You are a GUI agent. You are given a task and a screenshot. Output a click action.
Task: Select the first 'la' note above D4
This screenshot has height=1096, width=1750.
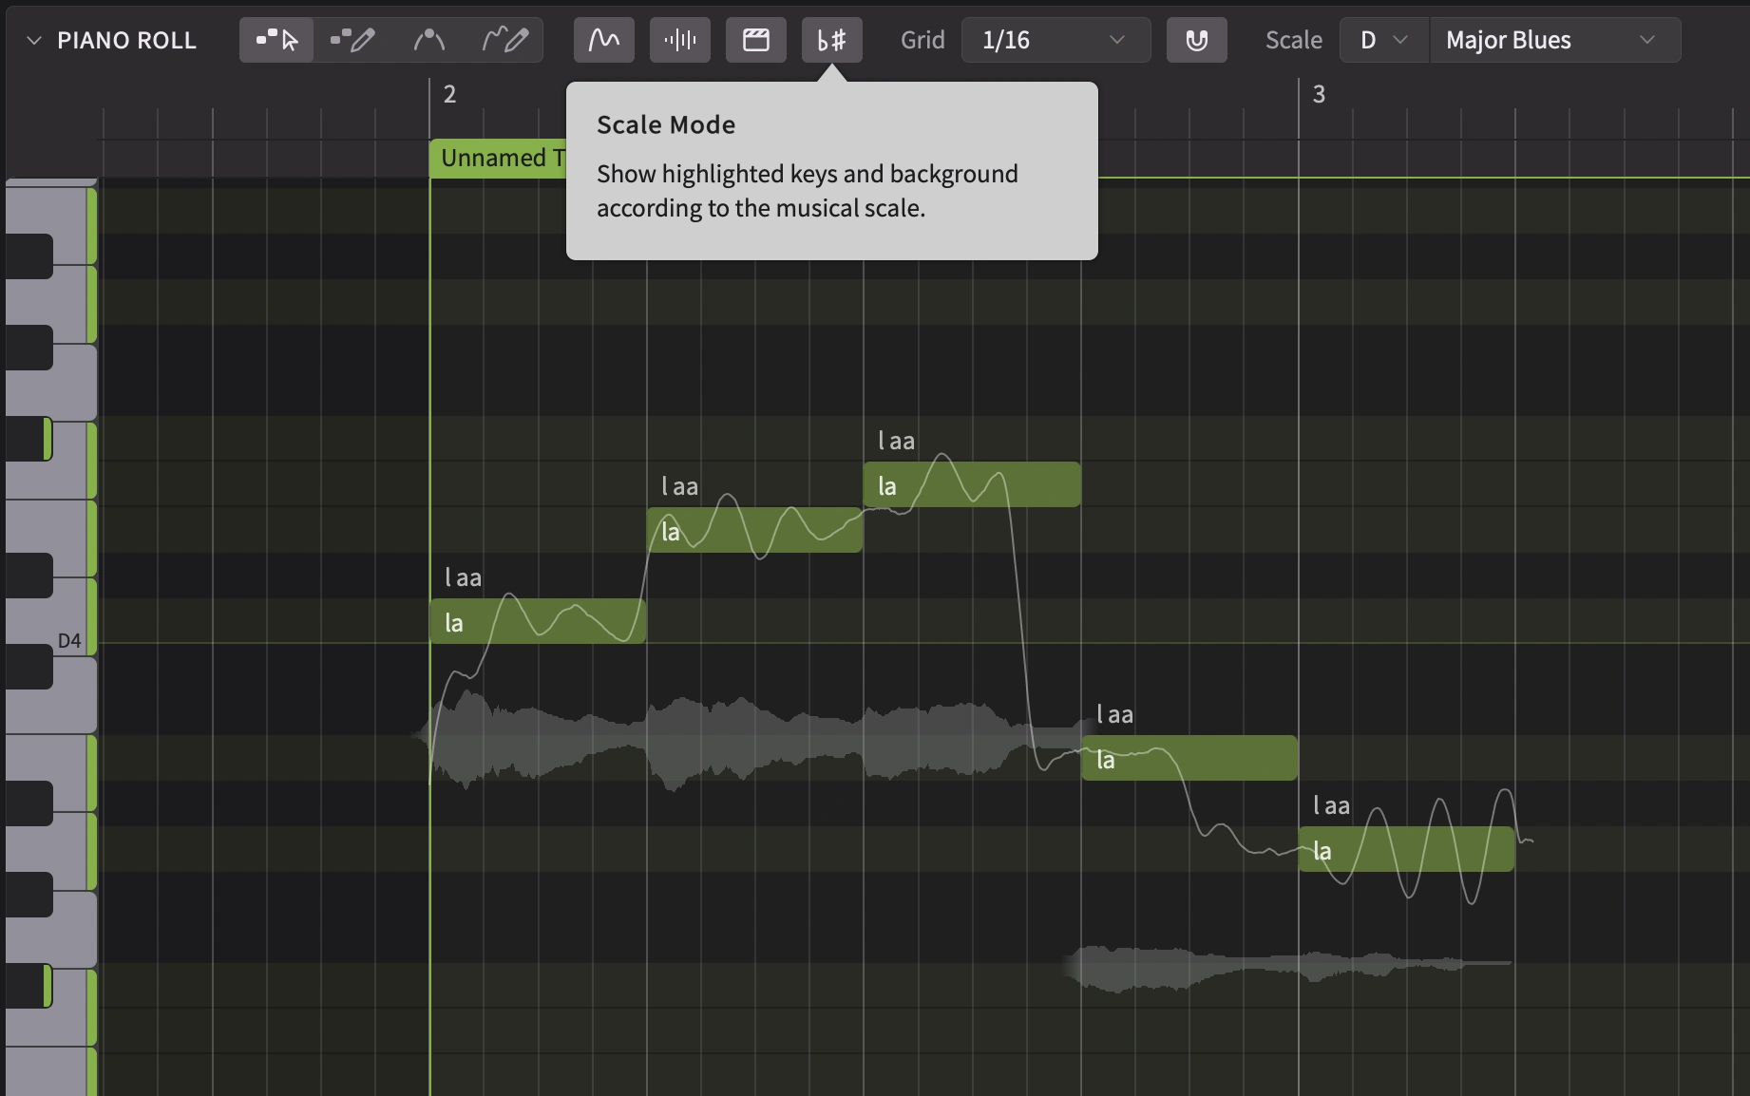[538, 622]
